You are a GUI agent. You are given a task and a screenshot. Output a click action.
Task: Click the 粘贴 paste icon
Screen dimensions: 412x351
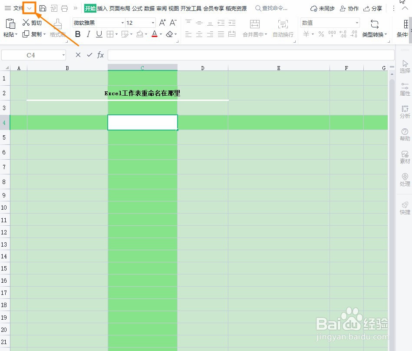(x=10, y=23)
